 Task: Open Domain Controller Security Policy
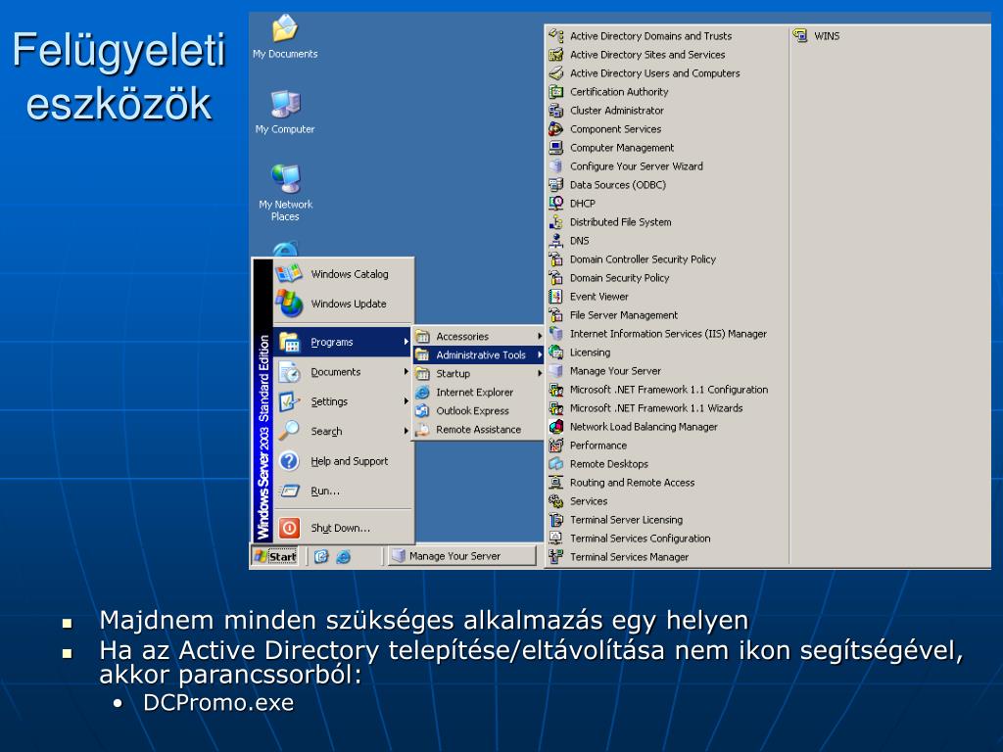click(x=667, y=258)
